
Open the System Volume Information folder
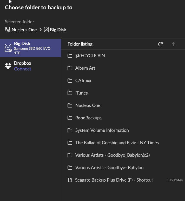pos(102,130)
